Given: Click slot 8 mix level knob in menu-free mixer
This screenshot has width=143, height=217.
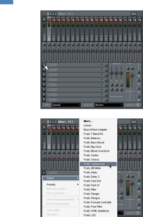Looking at the screenshot, I should point(106,100).
